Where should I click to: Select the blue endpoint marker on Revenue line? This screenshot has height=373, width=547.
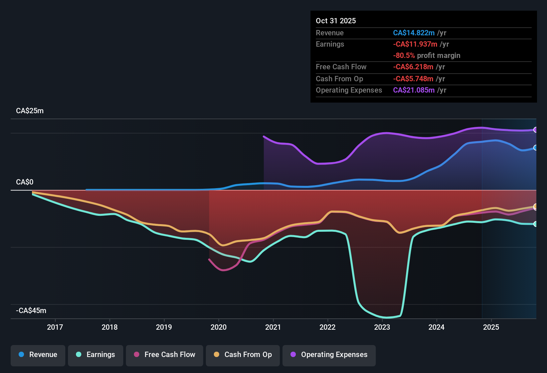click(x=535, y=147)
